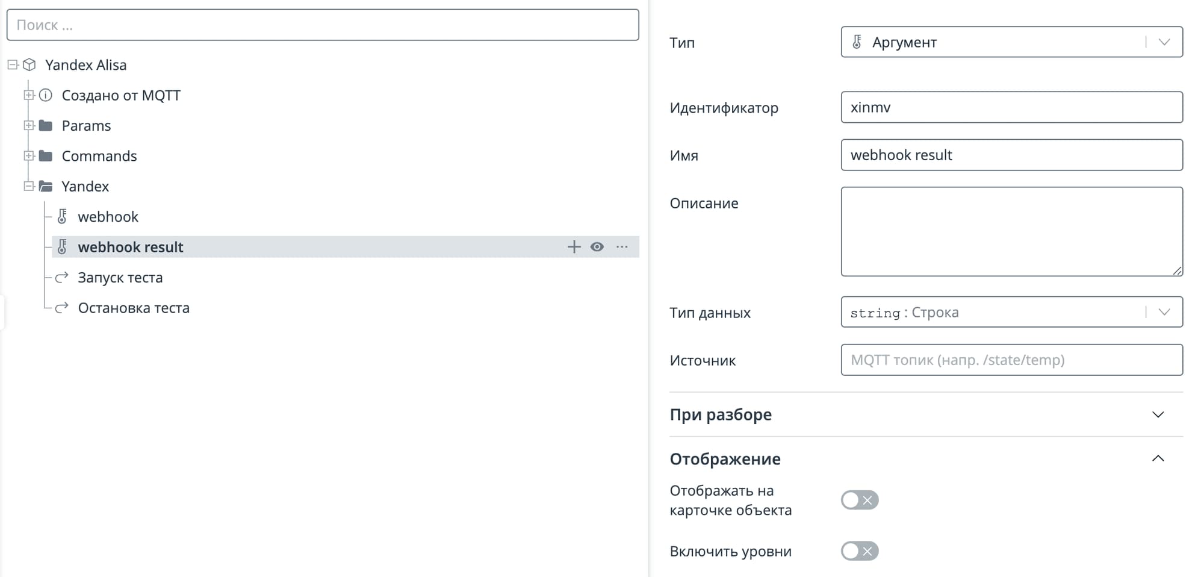Turn on the Включить уровни toggle
The width and height of the screenshot is (1204, 577).
[x=859, y=551]
